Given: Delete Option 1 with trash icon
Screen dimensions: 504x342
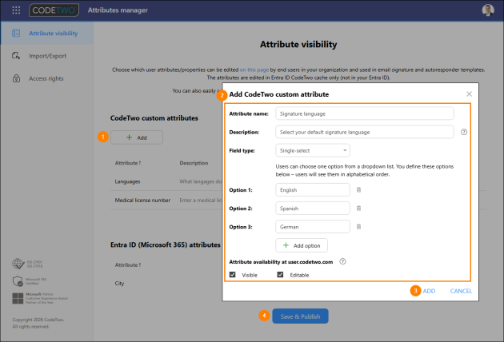Looking at the screenshot, I should click(358, 190).
